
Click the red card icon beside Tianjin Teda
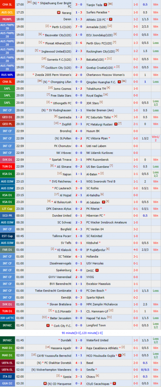click(106, 5)
